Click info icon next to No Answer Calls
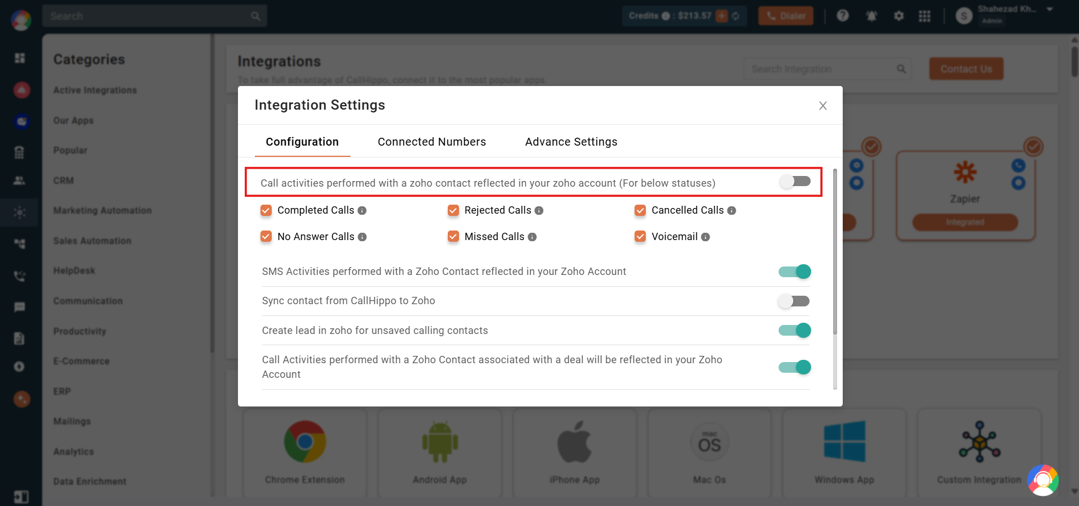1079x506 pixels. pyautogui.click(x=362, y=237)
